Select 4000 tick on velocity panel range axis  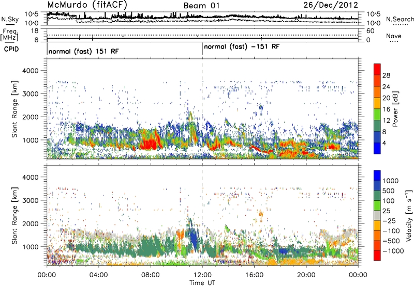pos(31,177)
